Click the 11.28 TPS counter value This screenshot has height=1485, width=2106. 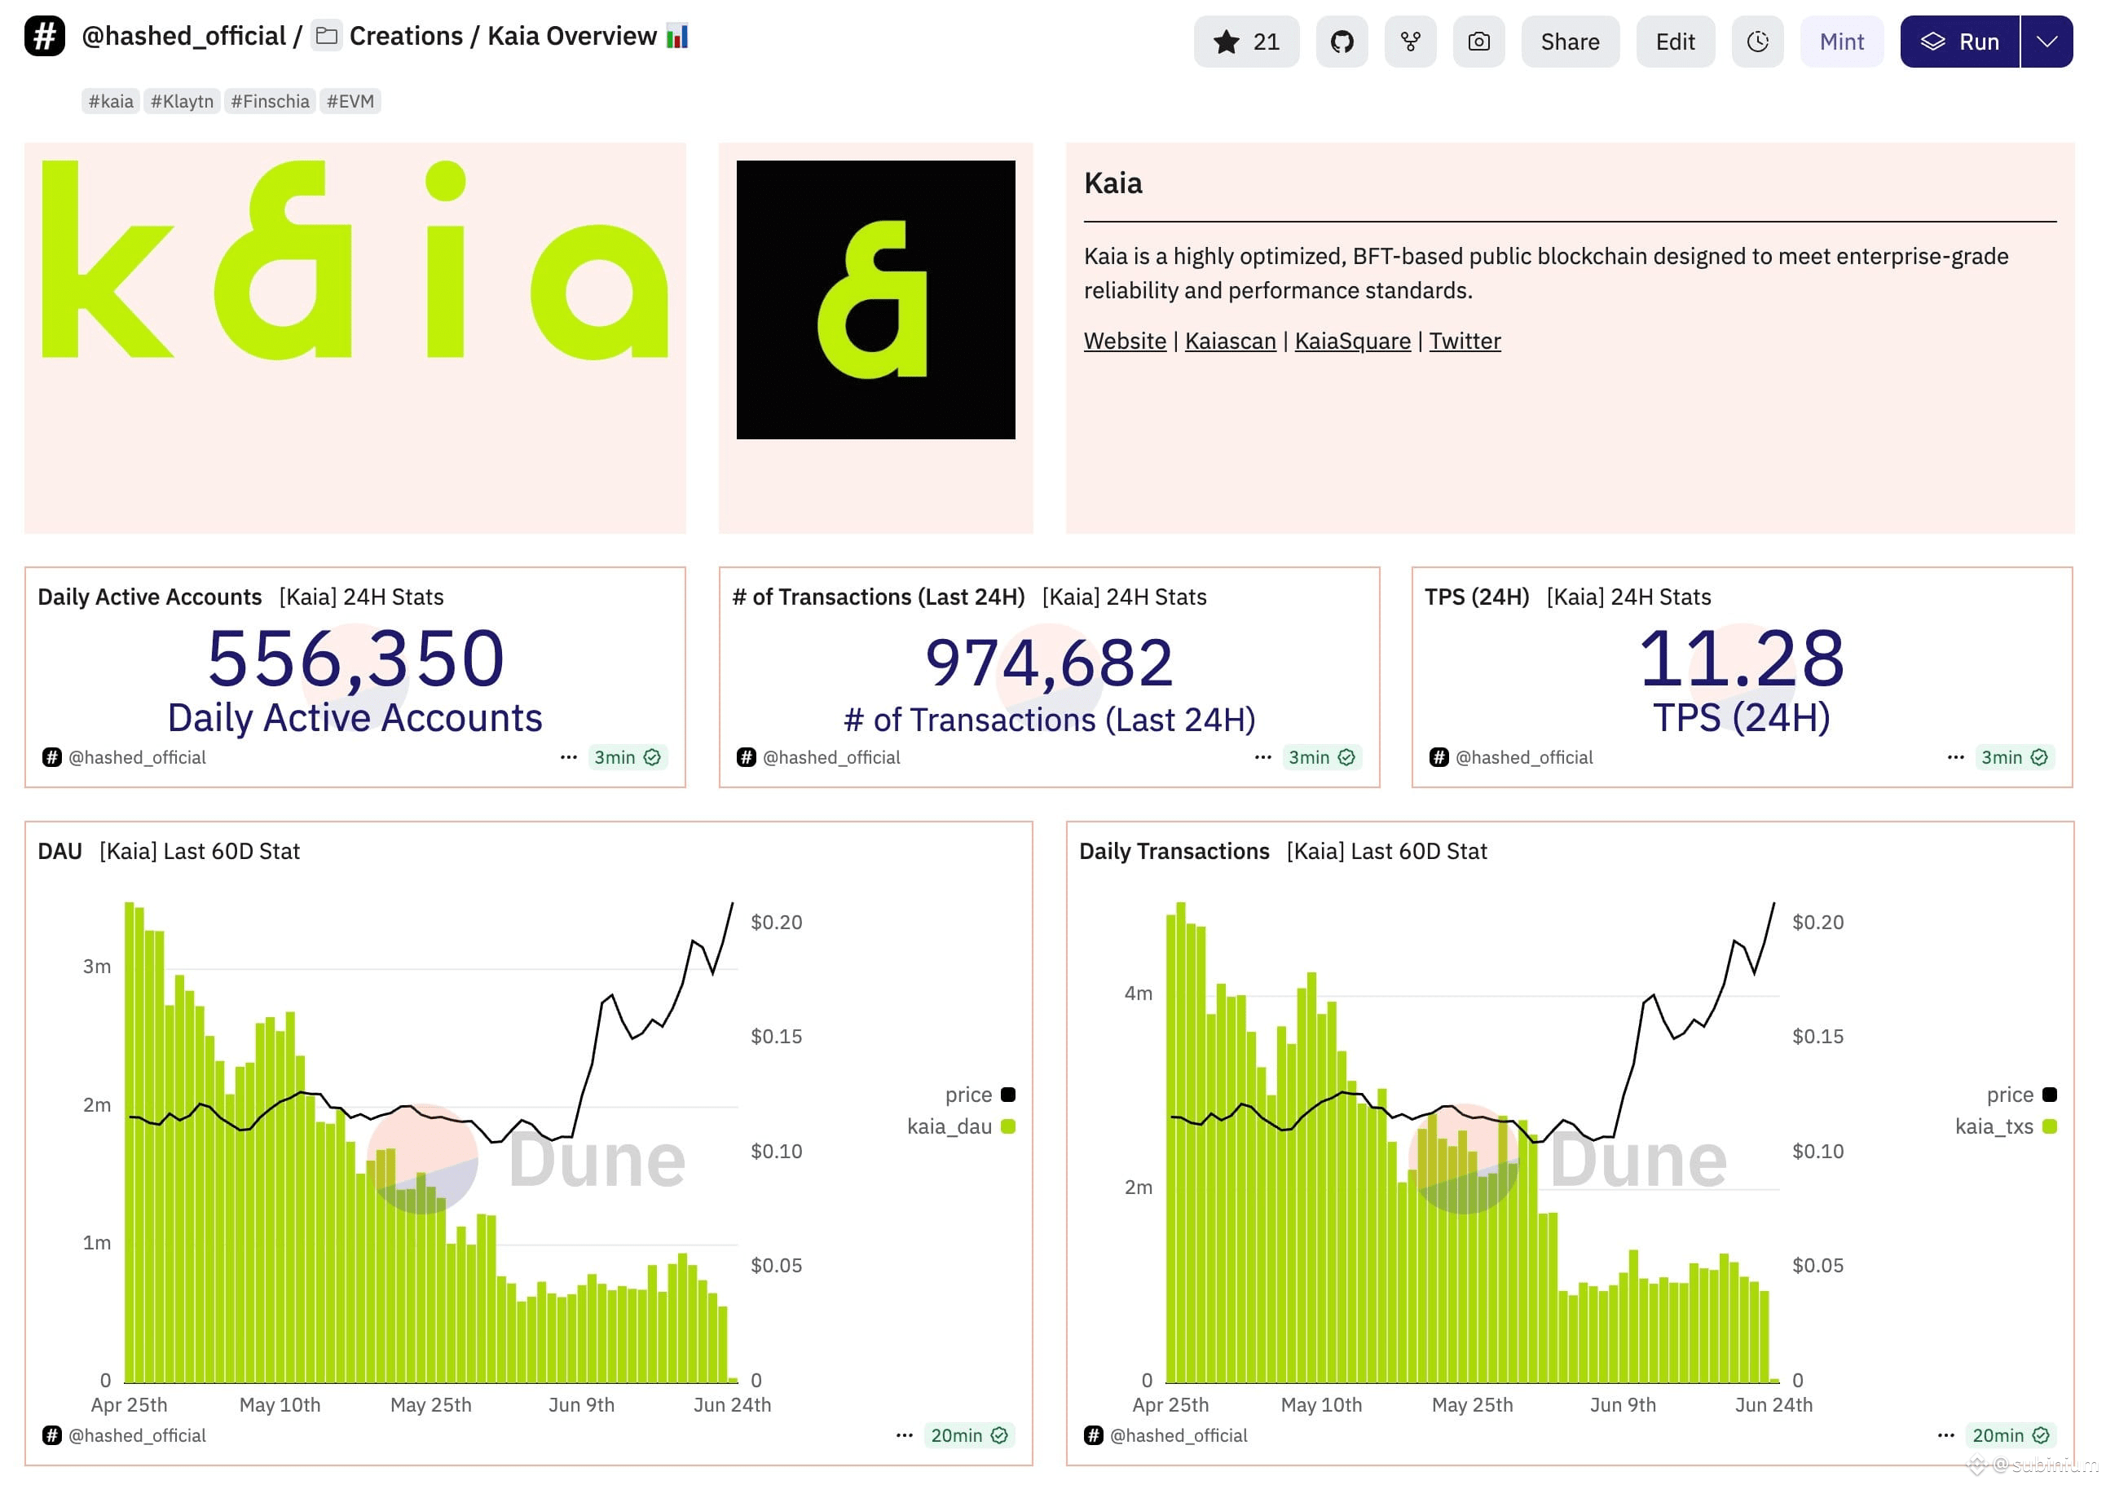click(1741, 658)
